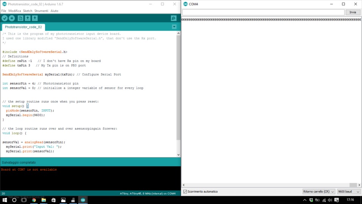Open the File menu
Image resolution: width=362 pixels, height=204 pixels.
[x=4, y=11]
